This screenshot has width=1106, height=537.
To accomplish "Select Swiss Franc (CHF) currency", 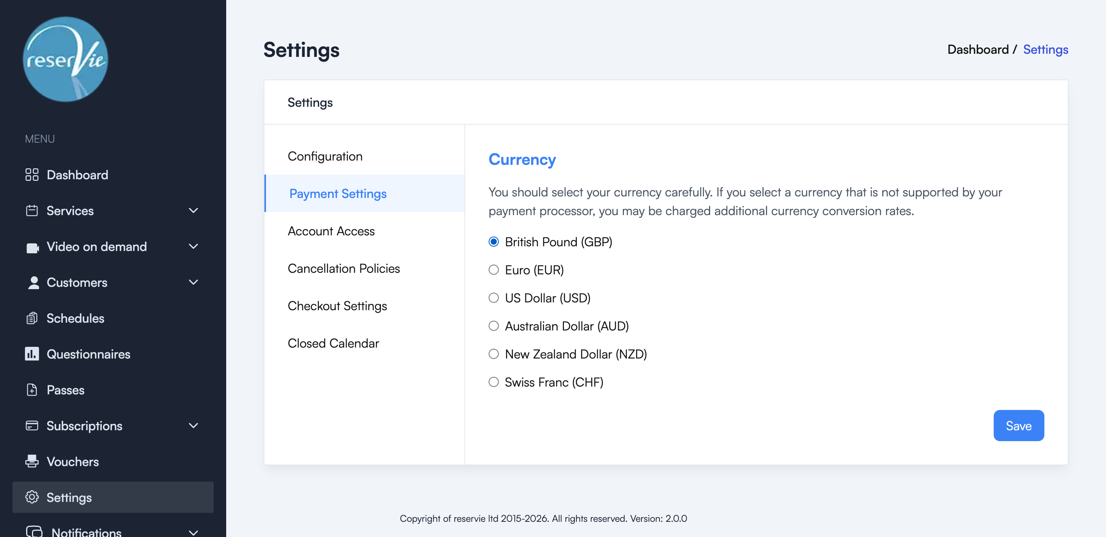I will coord(493,382).
